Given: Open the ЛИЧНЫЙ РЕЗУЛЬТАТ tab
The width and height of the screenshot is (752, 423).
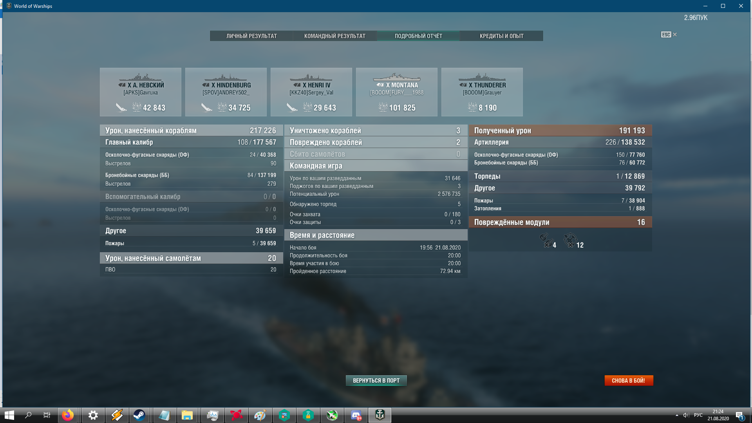Looking at the screenshot, I should tap(251, 36).
